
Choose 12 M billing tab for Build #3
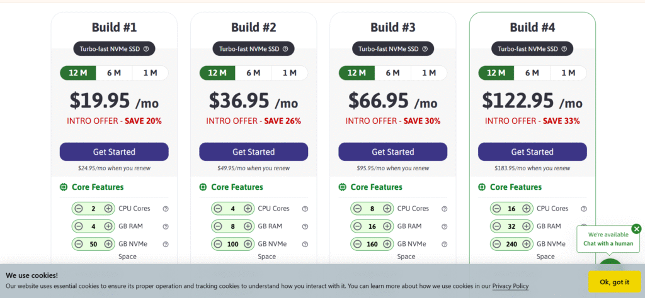pyautogui.click(x=357, y=73)
